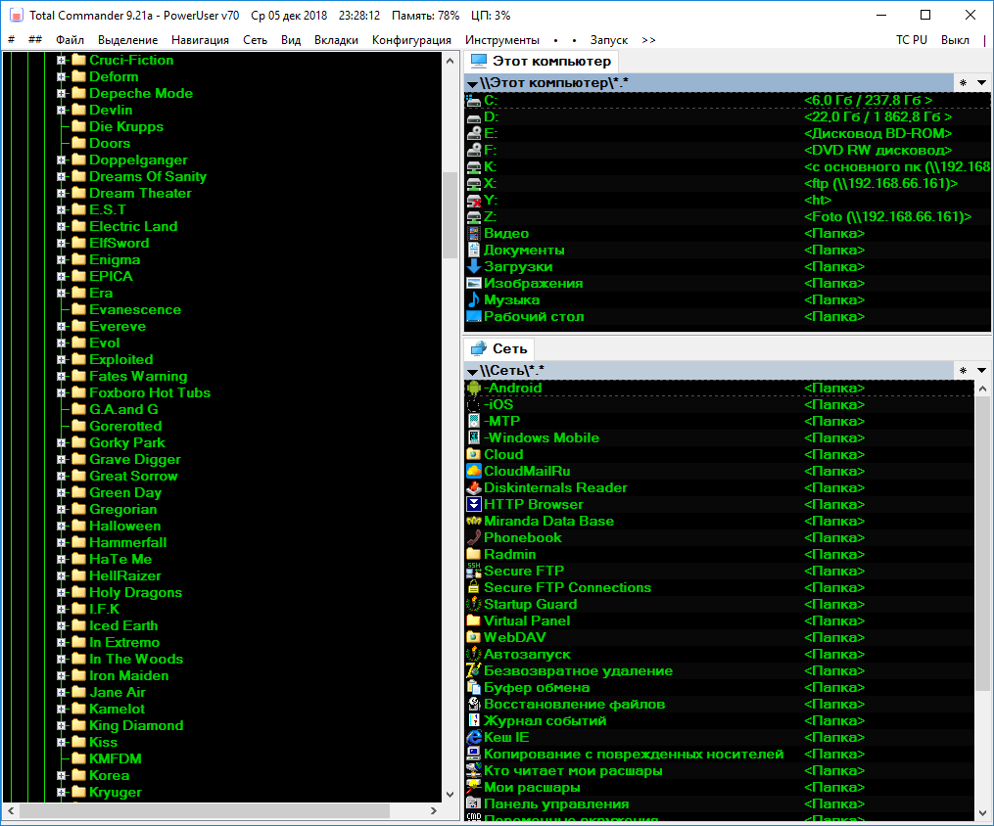Click the Выкл button in menu bar

(954, 40)
